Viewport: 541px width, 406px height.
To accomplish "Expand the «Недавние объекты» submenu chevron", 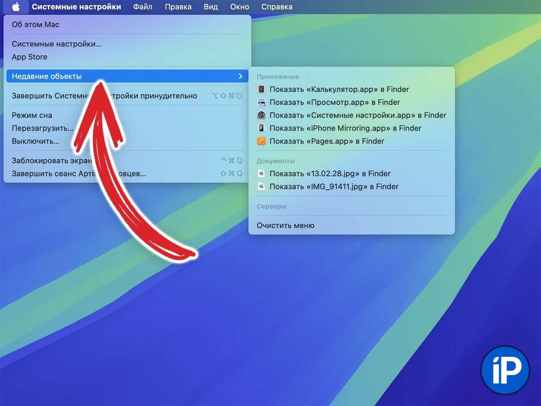I will pyautogui.click(x=240, y=76).
